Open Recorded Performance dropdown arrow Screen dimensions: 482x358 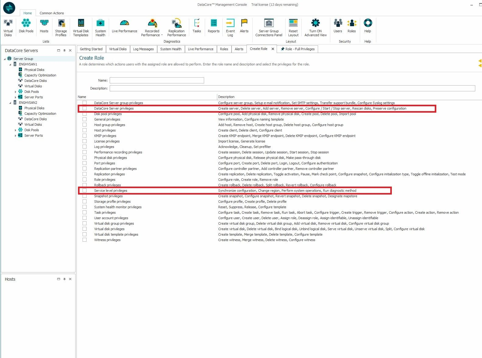tap(162, 35)
